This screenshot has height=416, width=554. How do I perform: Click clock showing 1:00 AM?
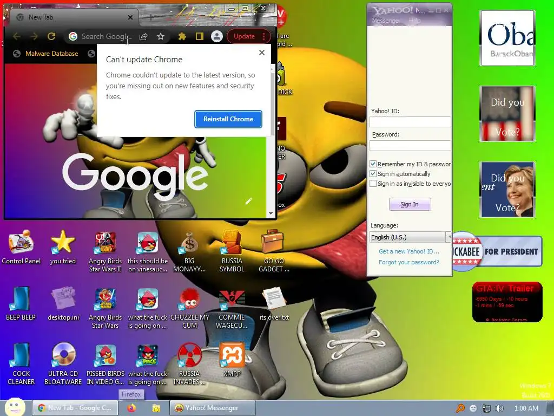click(x=526, y=408)
